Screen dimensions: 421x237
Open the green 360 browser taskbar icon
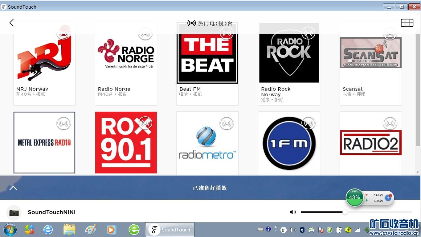tap(134, 230)
